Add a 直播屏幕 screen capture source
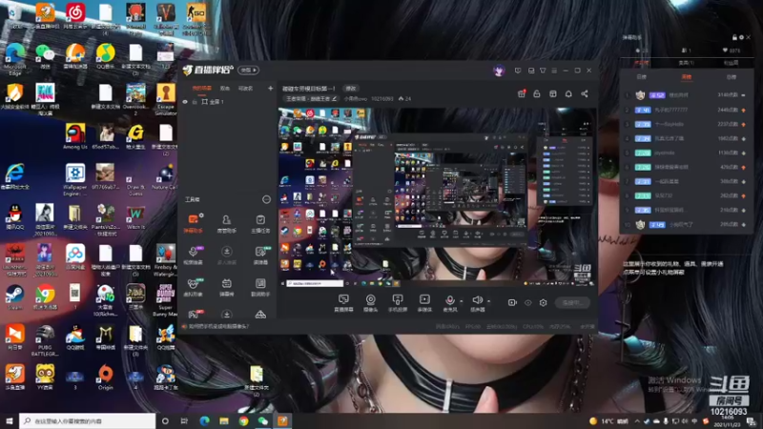The height and width of the screenshot is (429, 763). [343, 303]
